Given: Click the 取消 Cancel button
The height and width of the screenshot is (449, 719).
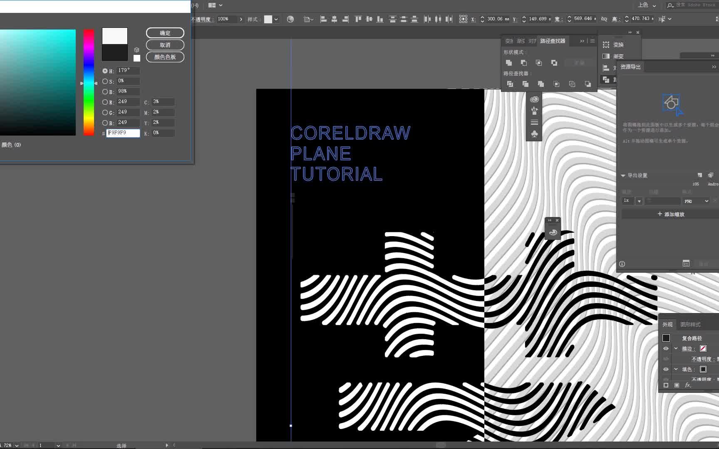Looking at the screenshot, I should (x=165, y=45).
